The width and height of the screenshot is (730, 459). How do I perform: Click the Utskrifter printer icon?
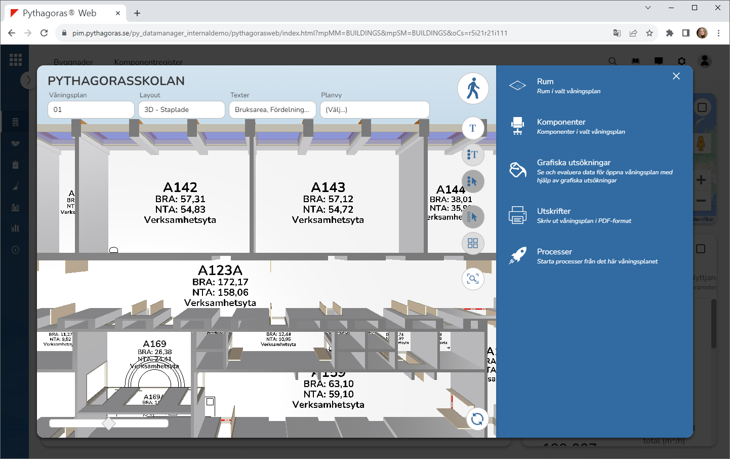(517, 215)
